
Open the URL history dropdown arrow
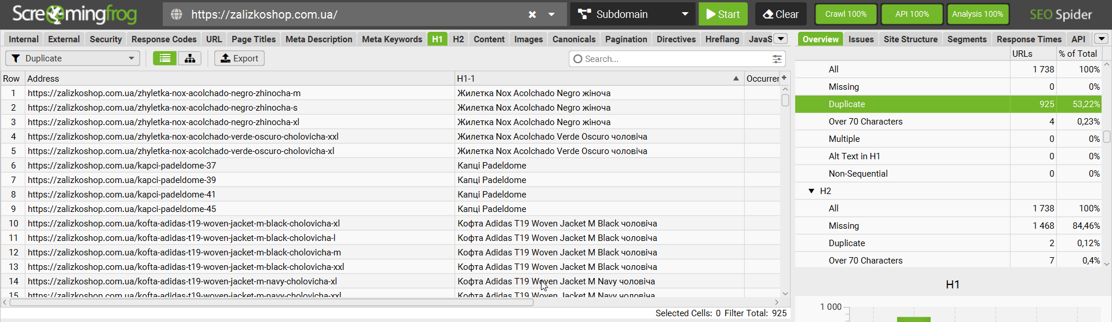click(551, 14)
